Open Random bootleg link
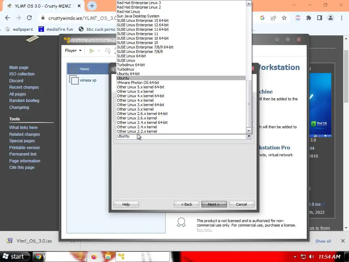The image size is (349, 262). [24, 101]
